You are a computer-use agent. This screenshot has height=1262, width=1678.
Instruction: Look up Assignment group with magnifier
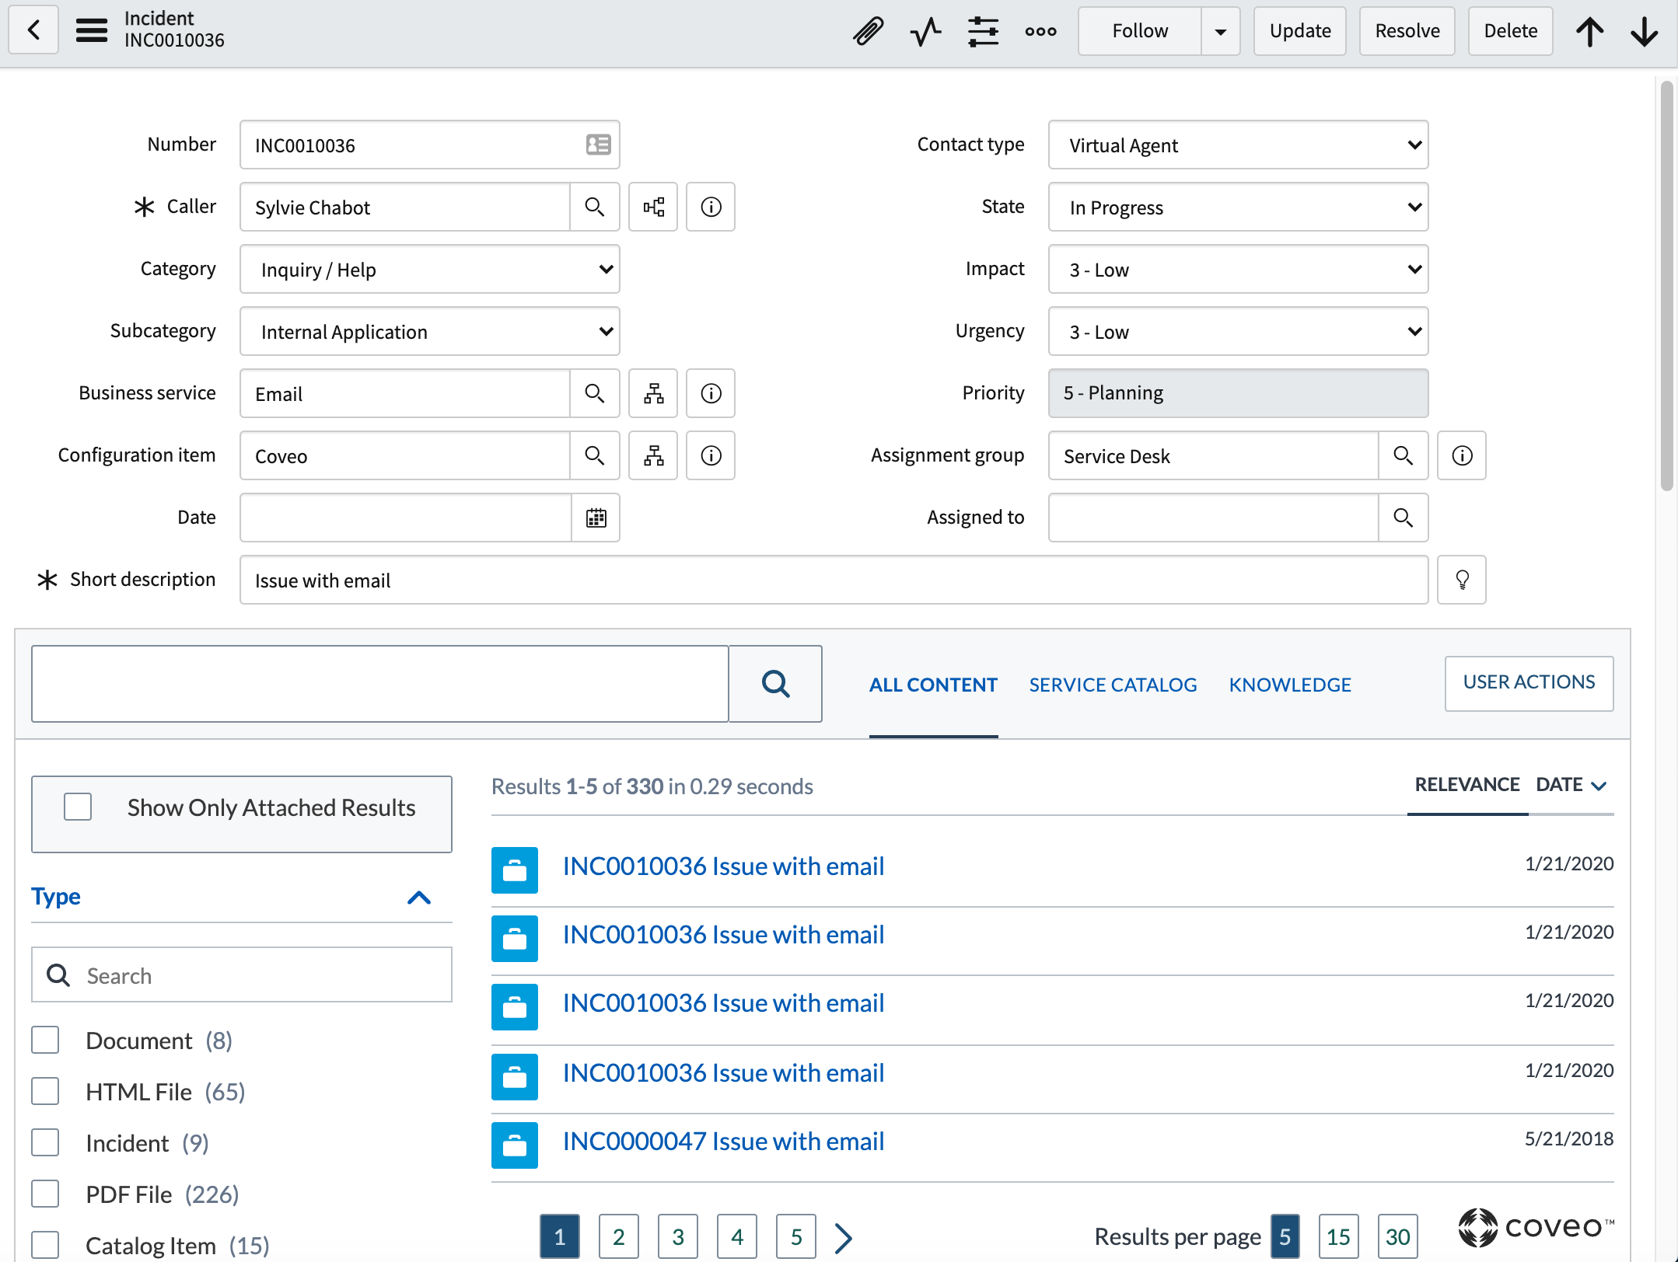tap(1403, 455)
